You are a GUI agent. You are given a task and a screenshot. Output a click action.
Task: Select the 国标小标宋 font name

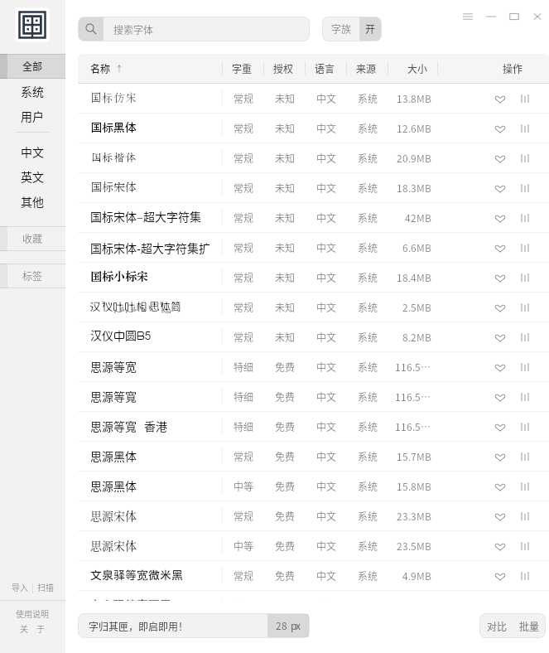point(119,277)
